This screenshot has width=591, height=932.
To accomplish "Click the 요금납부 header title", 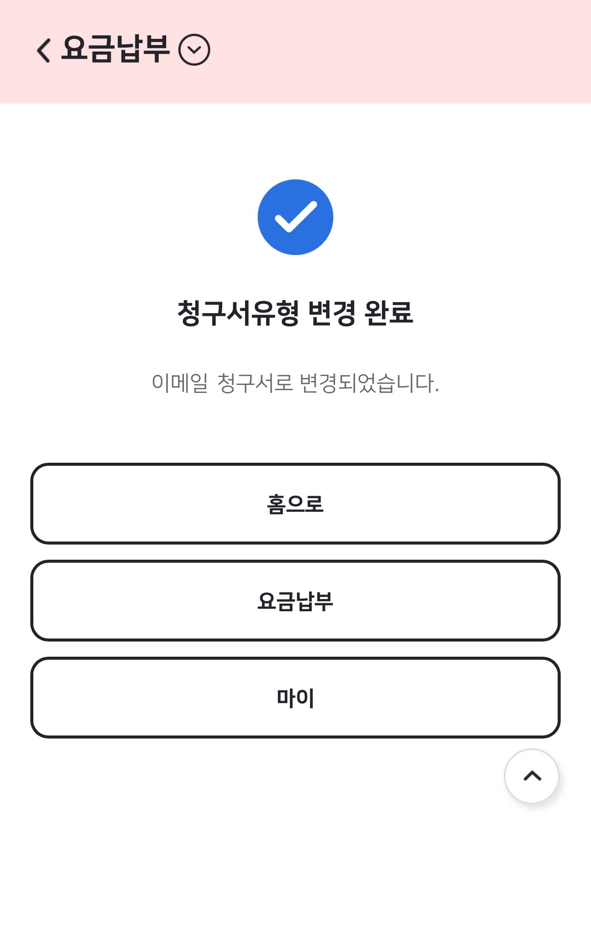I will [115, 50].
